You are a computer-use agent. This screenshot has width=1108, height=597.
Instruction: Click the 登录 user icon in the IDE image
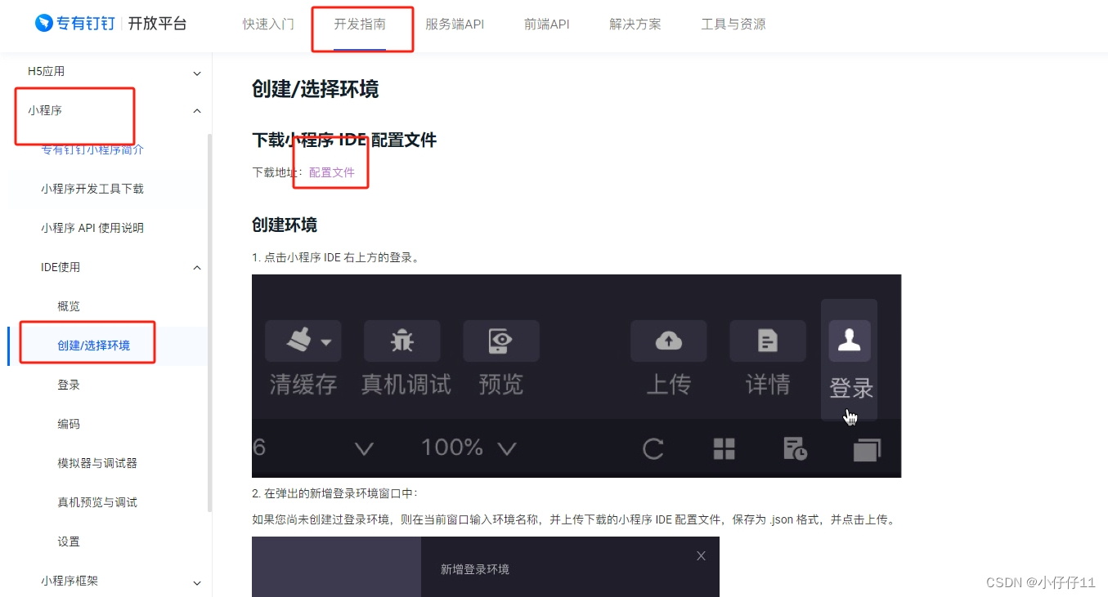pyautogui.click(x=850, y=341)
